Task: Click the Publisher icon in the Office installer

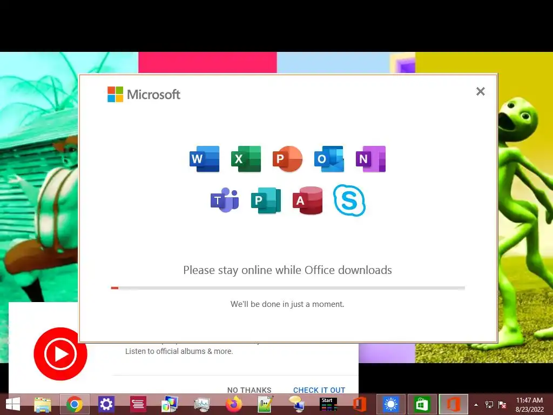Action: (266, 200)
